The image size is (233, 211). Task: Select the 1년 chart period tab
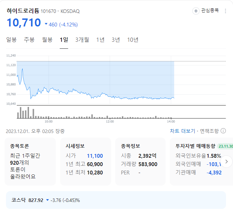tap(100, 40)
